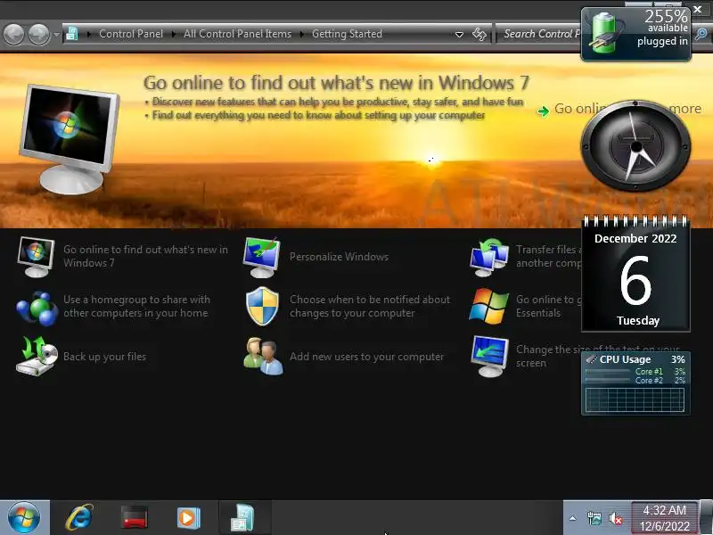Click the Control Panel icon in address bar

tap(72, 34)
